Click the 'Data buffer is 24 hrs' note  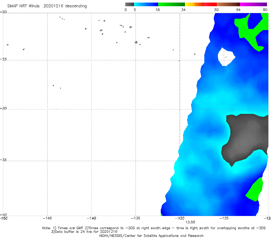pos(84,232)
